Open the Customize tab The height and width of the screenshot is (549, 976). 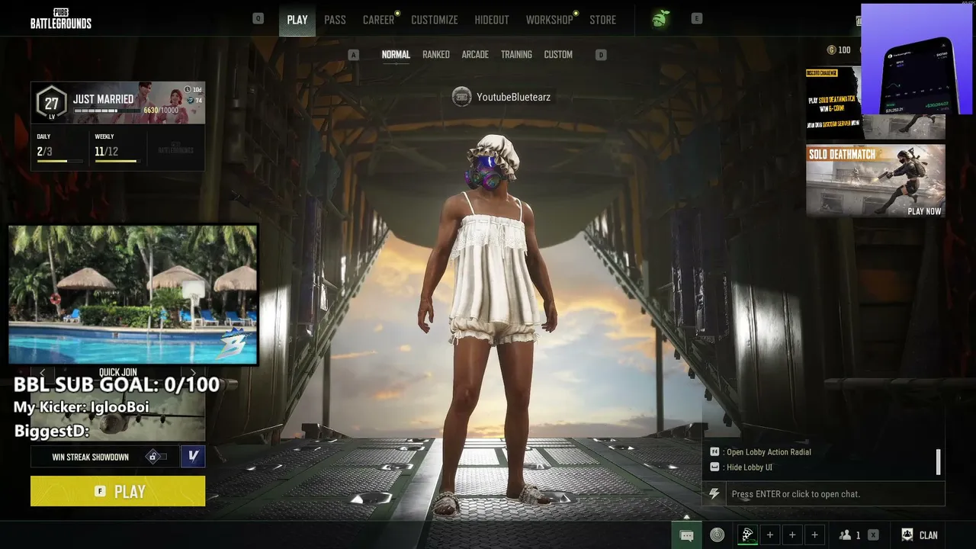coord(435,20)
